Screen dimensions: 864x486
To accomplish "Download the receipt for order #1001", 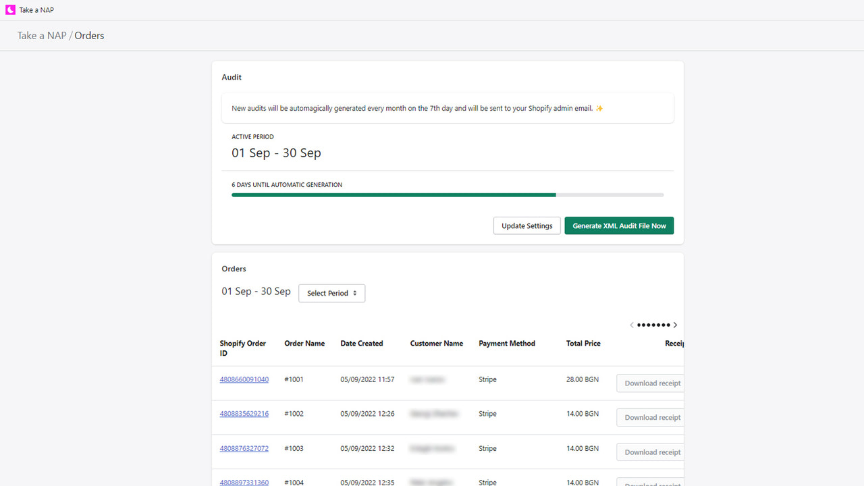I will pos(650,383).
